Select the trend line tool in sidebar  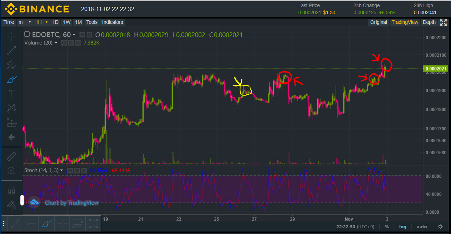tap(11, 50)
